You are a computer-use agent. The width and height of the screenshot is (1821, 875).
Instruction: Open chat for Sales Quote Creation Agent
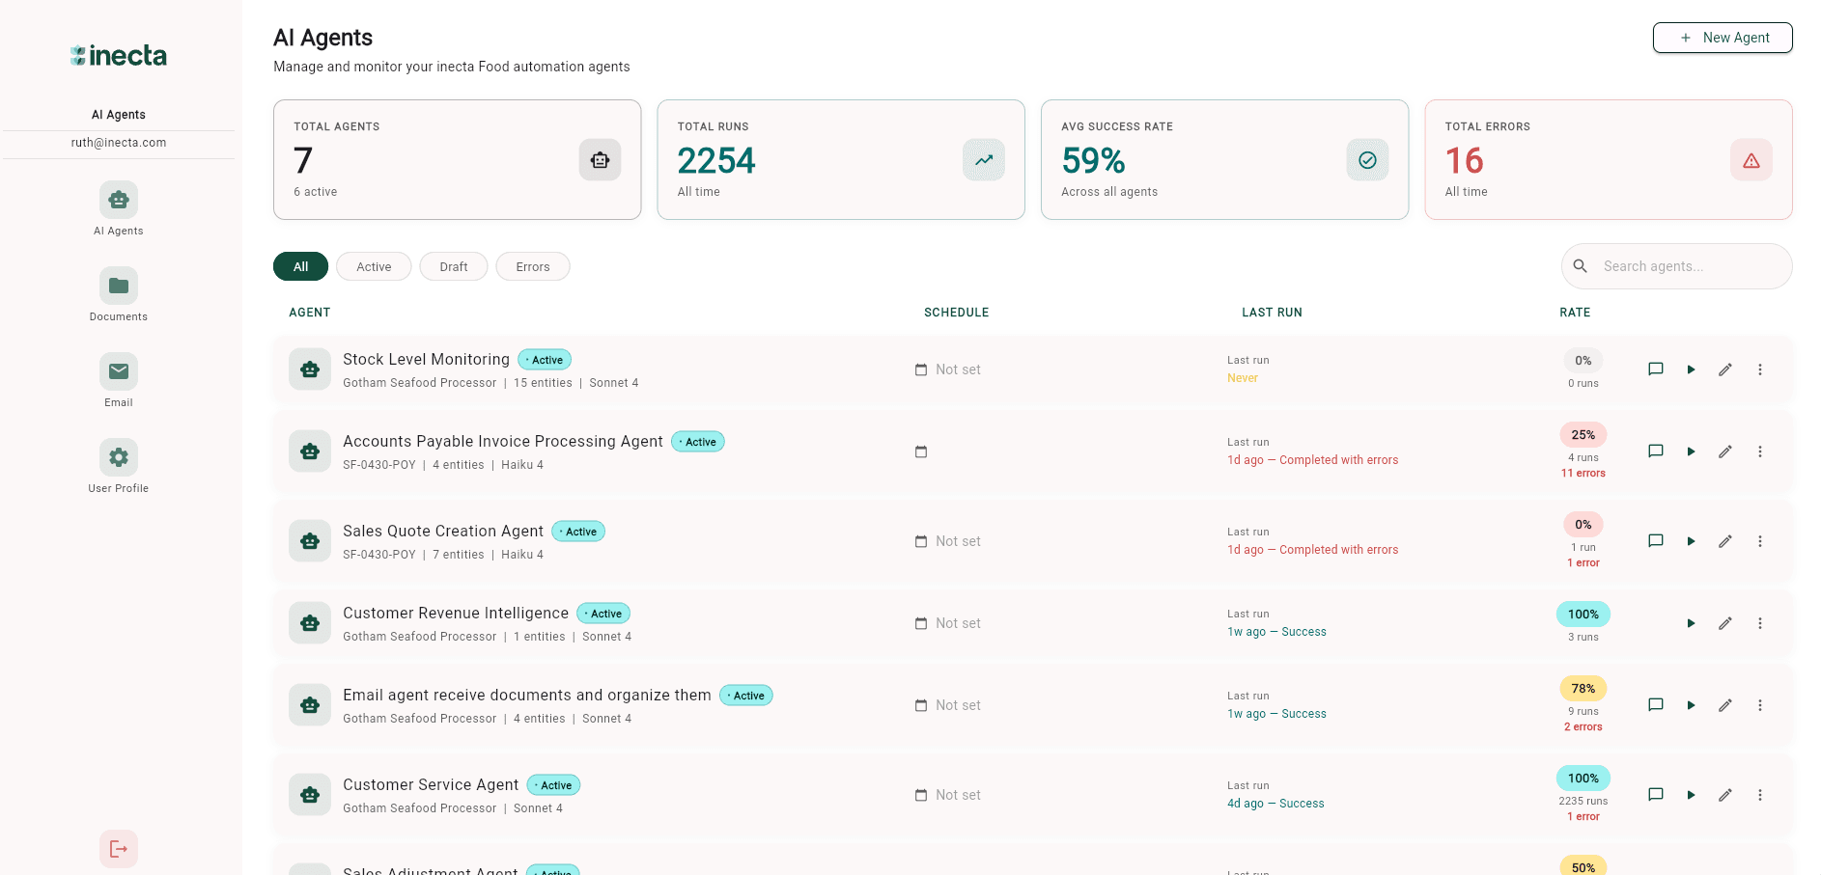[x=1656, y=541]
